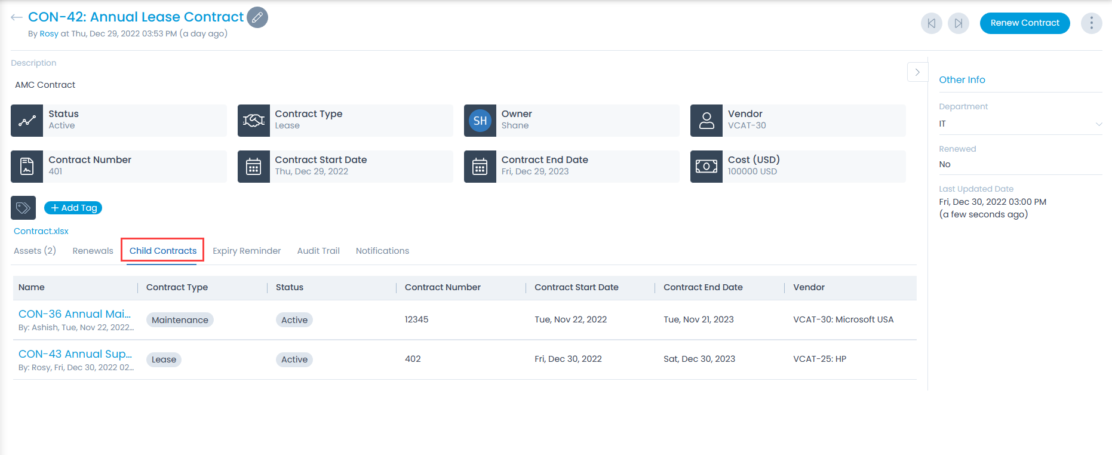Click the Add Tag button
1112x455 pixels.
pyautogui.click(x=73, y=208)
